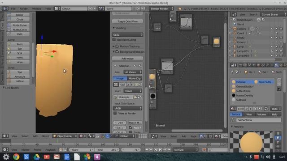Toggle the Auto Refresh checkbox
287x161 pixels.
click(130, 127)
